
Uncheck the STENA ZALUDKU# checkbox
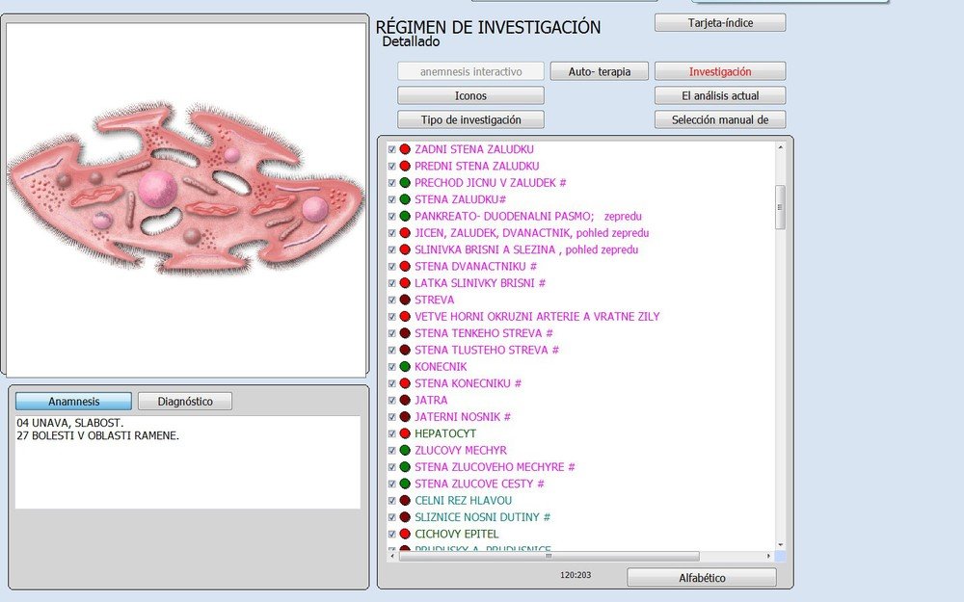390,199
